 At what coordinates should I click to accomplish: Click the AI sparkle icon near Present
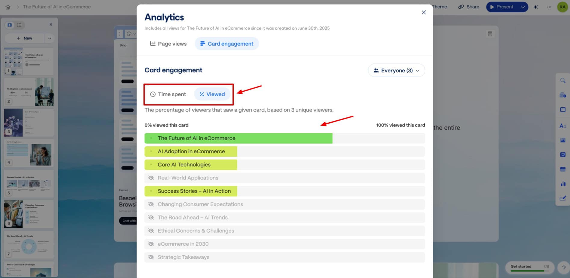click(536, 7)
